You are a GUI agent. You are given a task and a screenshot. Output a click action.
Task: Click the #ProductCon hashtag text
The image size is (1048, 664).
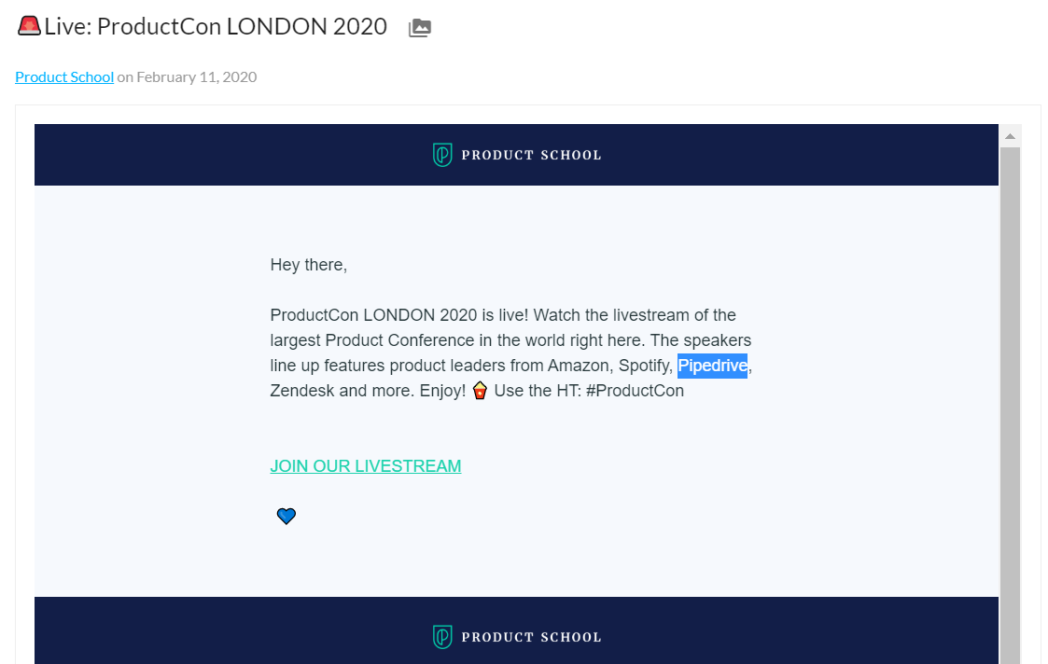tap(635, 391)
